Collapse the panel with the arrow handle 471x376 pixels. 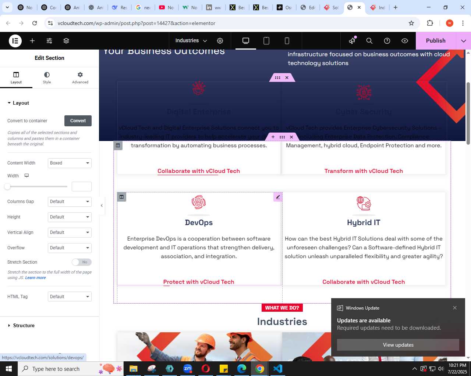pos(102,206)
